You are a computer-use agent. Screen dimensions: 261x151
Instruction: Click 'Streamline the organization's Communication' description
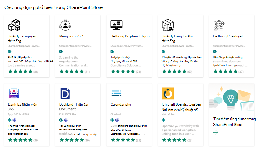(x=74, y=62)
